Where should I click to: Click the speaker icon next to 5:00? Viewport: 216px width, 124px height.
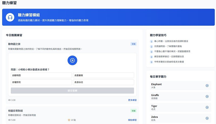click(x=9, y=120)
